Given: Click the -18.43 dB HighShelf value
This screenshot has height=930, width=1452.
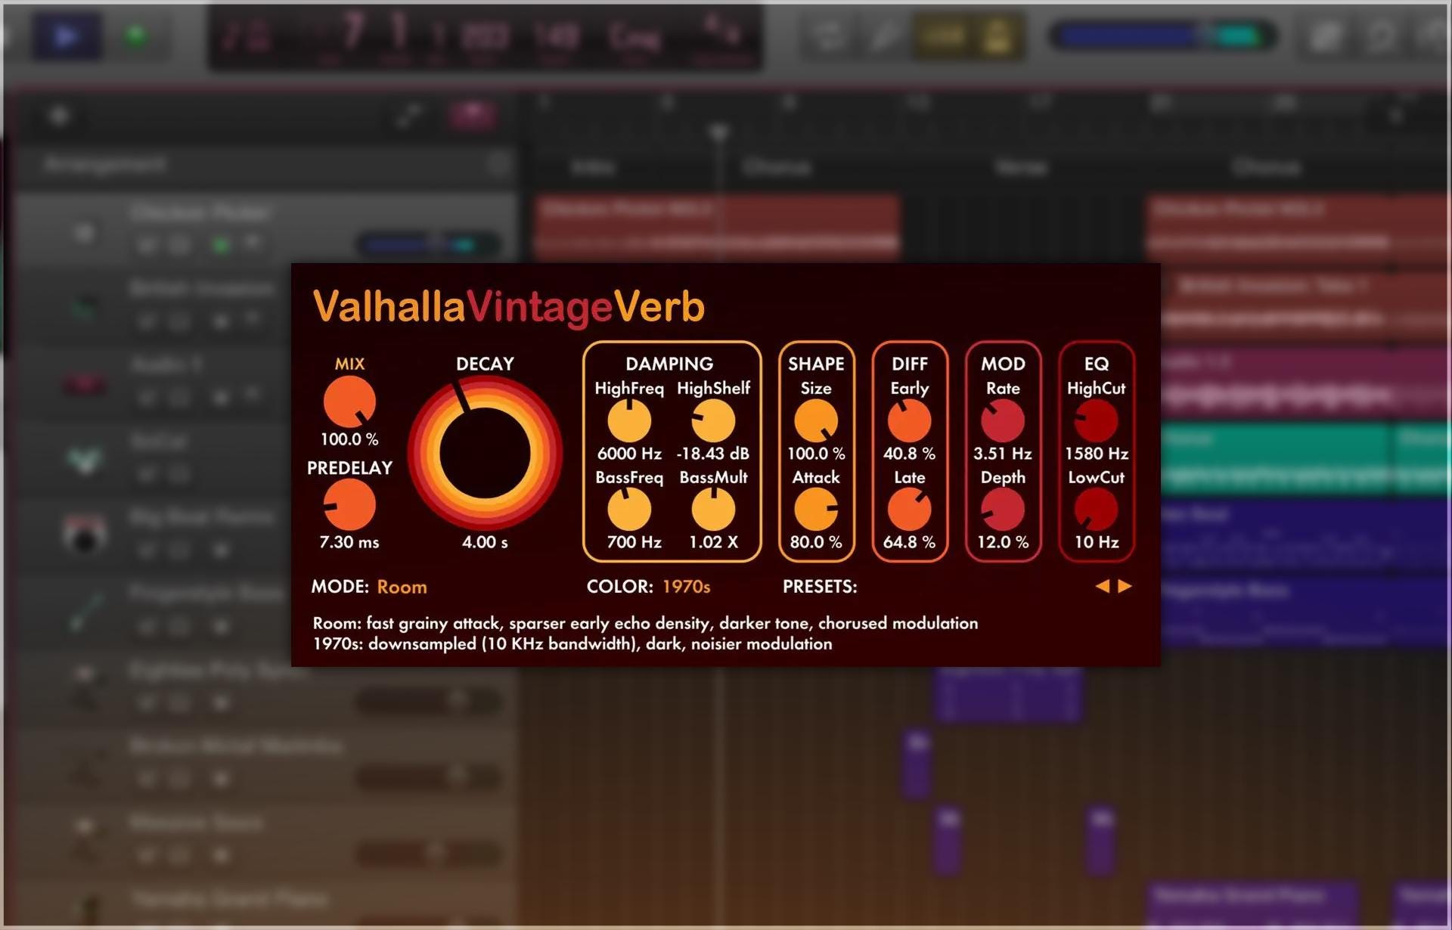Looking at the screenshot, I should (x=713, y=454).
